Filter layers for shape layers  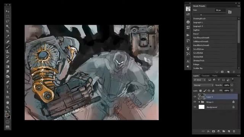click(x=223, y=80)
